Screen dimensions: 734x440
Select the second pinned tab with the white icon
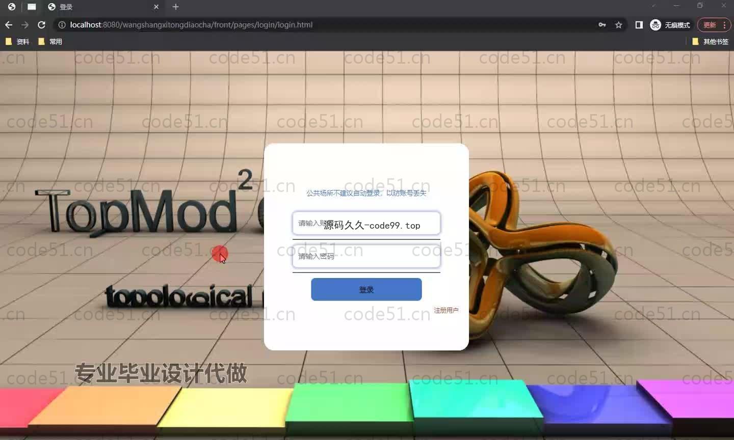pos(32,7)
